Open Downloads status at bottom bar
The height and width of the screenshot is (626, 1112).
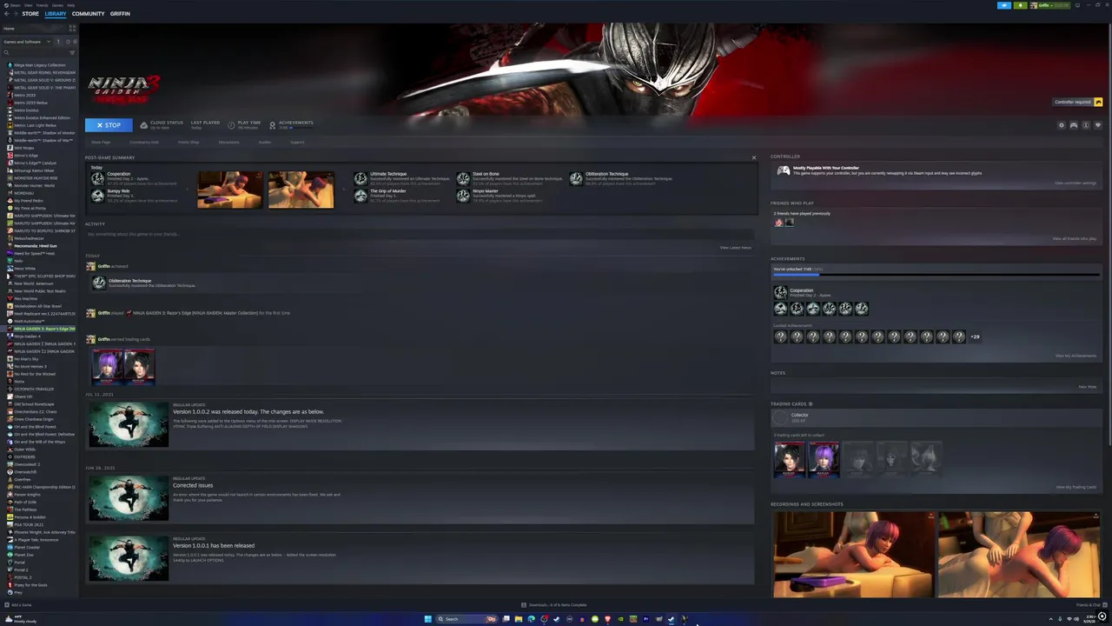pos(554,605)
